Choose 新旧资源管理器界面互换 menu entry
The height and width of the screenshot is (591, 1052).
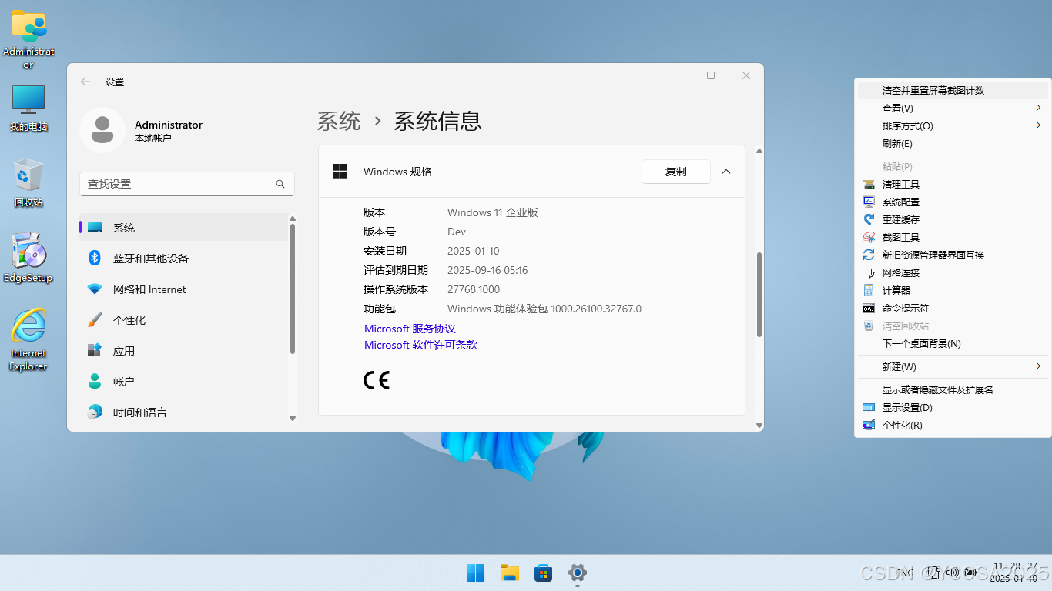point(953,255)
